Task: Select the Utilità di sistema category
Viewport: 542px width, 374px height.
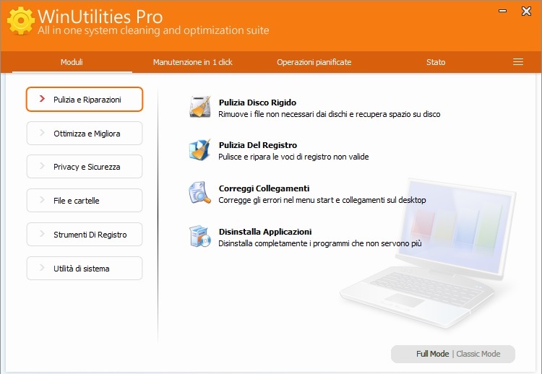Action: pos(85,268)
